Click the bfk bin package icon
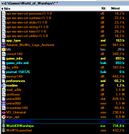 tap(4, 49)
